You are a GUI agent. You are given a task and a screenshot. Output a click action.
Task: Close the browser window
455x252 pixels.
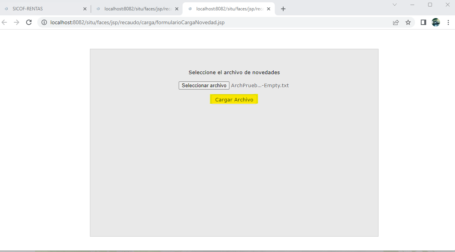[448, 5]
